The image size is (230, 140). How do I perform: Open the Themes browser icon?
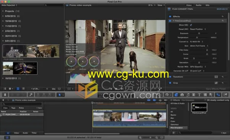(x=211, y=95)
